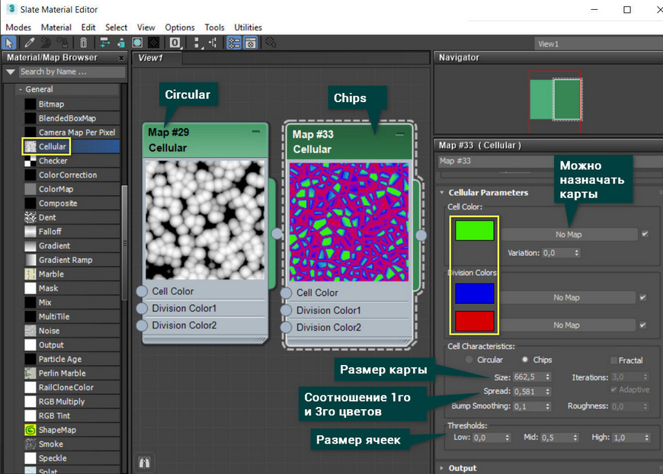Viewport: 663px width, 474px height.
Task: Open the green Cell Color swatch
Action: [475, 231]
